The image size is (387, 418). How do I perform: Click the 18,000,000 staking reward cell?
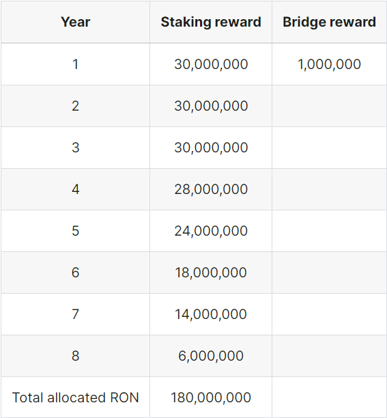[211, 273]
